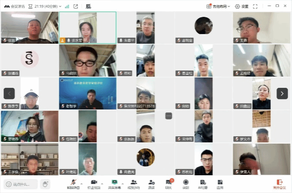
Task: Open the invite panel
Action: [151, 183]
